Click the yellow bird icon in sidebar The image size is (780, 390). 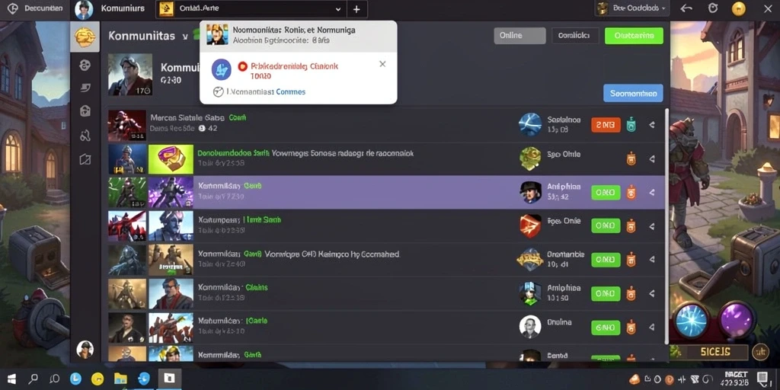85,37
